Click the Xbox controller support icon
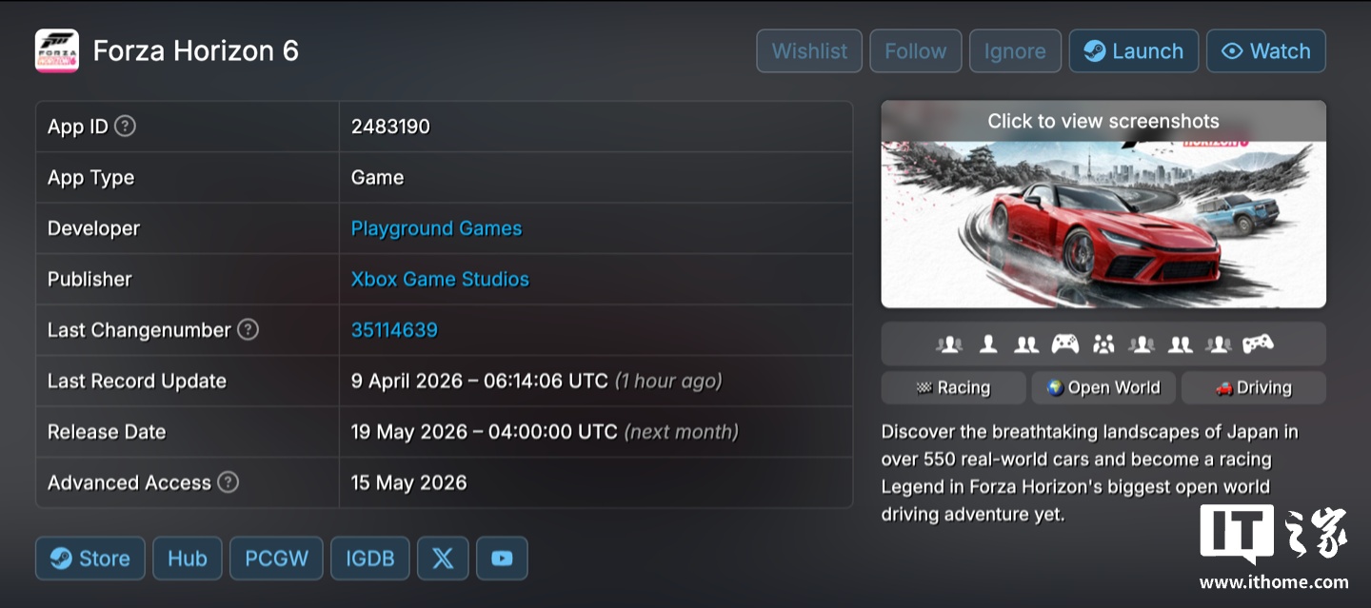This screenshot has width=1371, height=608. pyautogui.click(x=1064, y=344)
